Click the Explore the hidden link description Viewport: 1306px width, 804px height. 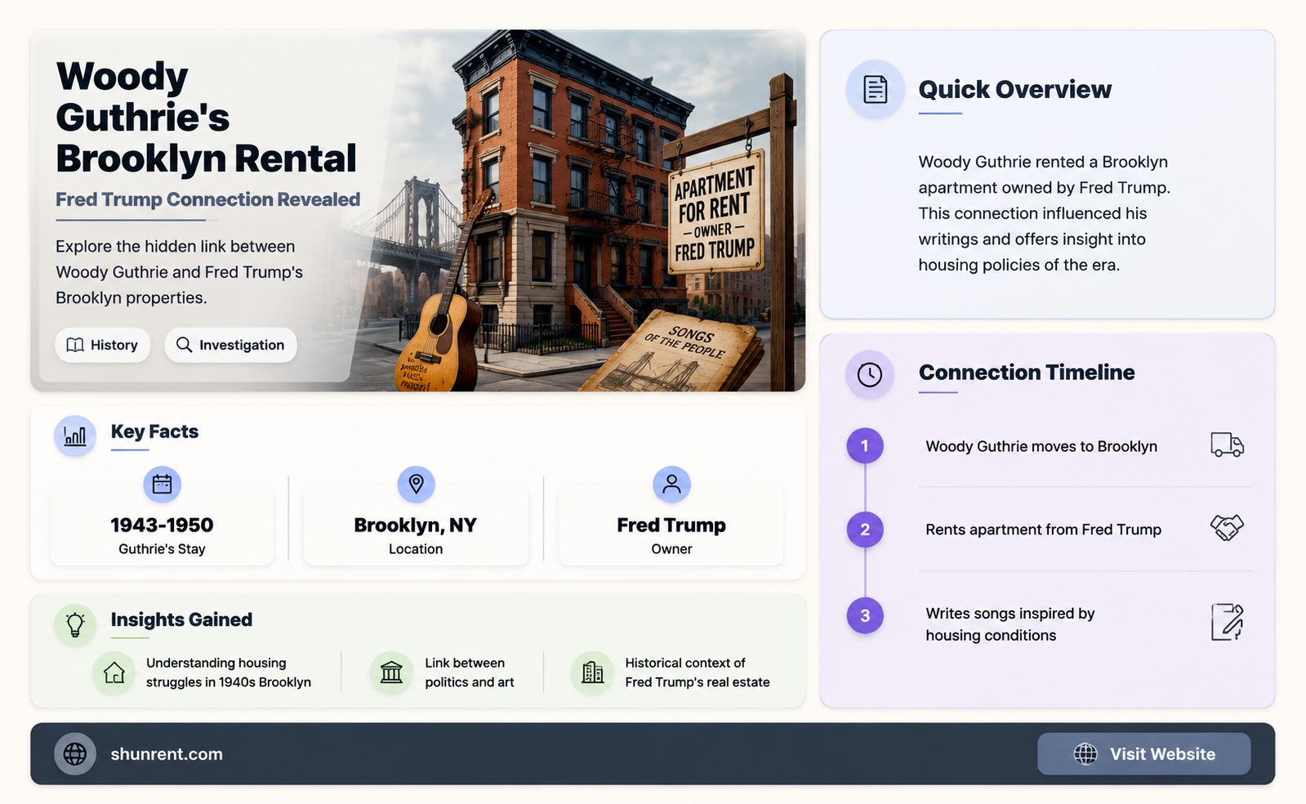click(x=179, y=272)
